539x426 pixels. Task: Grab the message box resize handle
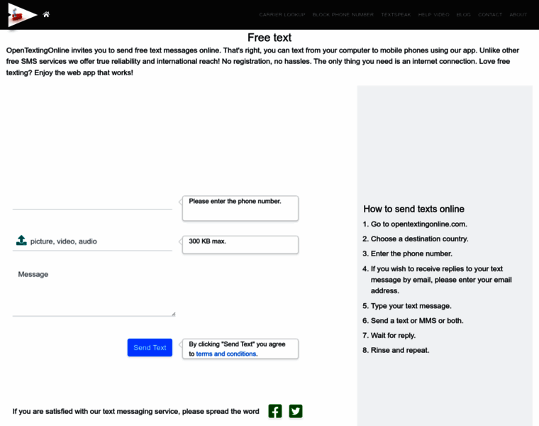[x=174, y=314]
